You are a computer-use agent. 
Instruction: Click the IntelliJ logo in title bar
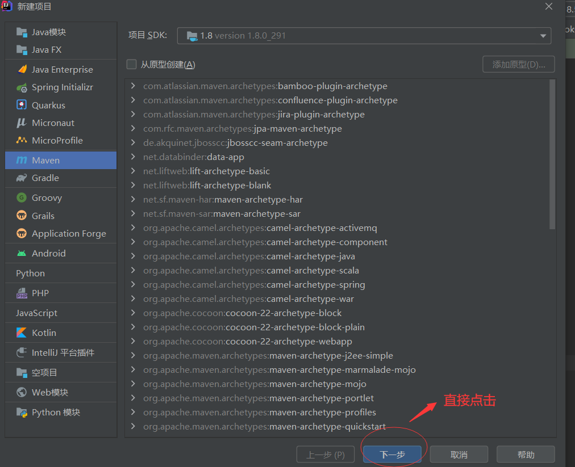pos(7,6)
